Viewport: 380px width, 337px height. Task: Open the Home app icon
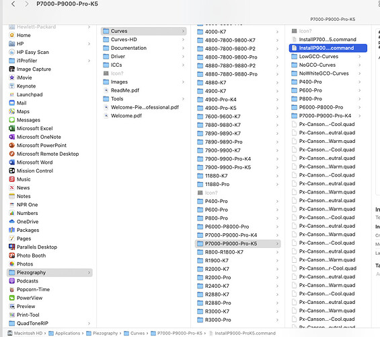[11, 35]
